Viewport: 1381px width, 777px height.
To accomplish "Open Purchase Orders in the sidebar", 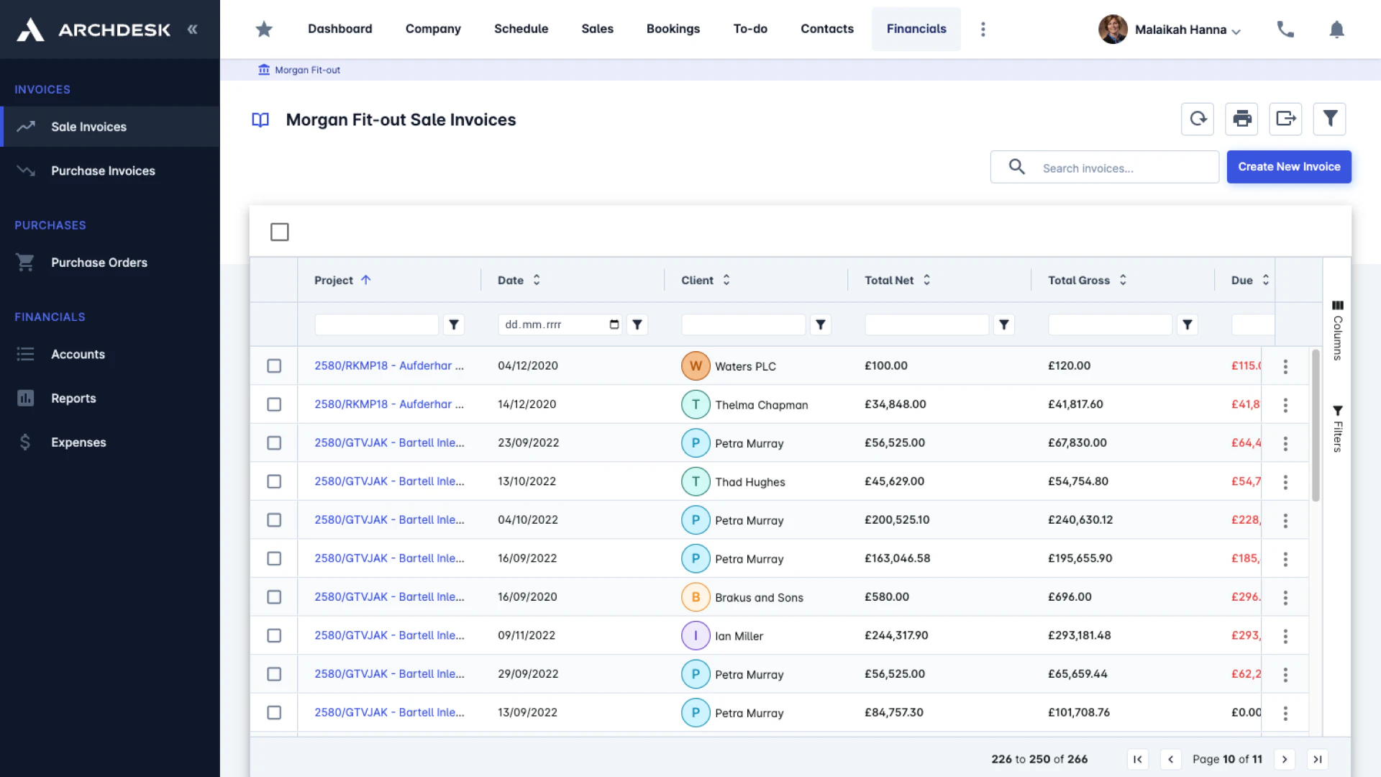I will coord(99,263).
